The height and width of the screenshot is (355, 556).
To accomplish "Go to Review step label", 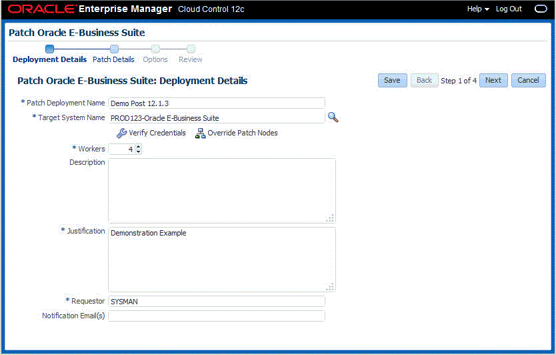I will pyautogui.click(x=191, y=59).
